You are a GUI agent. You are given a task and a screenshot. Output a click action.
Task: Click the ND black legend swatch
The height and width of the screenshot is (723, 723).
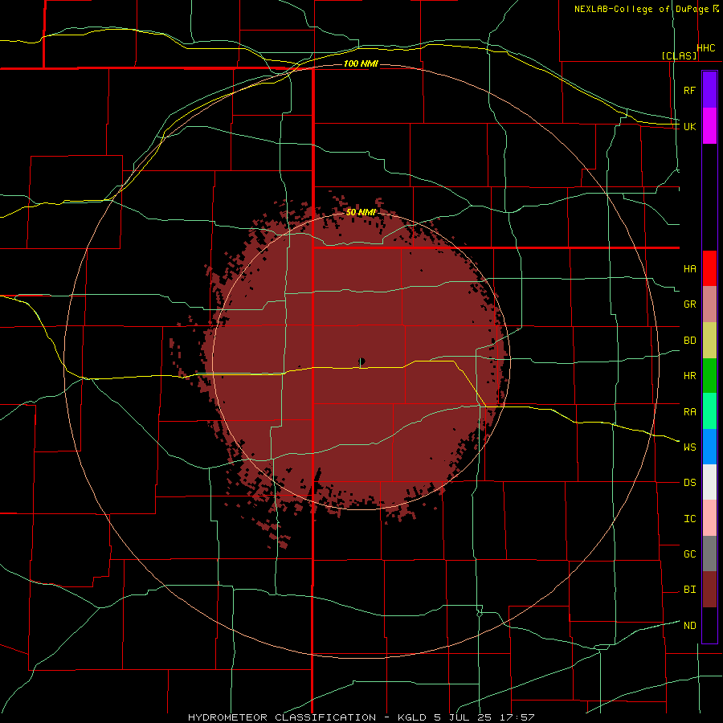pyautogui.click(x=709, y=625)
